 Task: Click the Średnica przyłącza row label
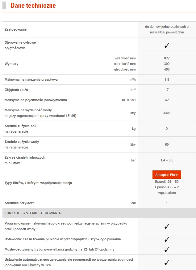click(19, 203)
